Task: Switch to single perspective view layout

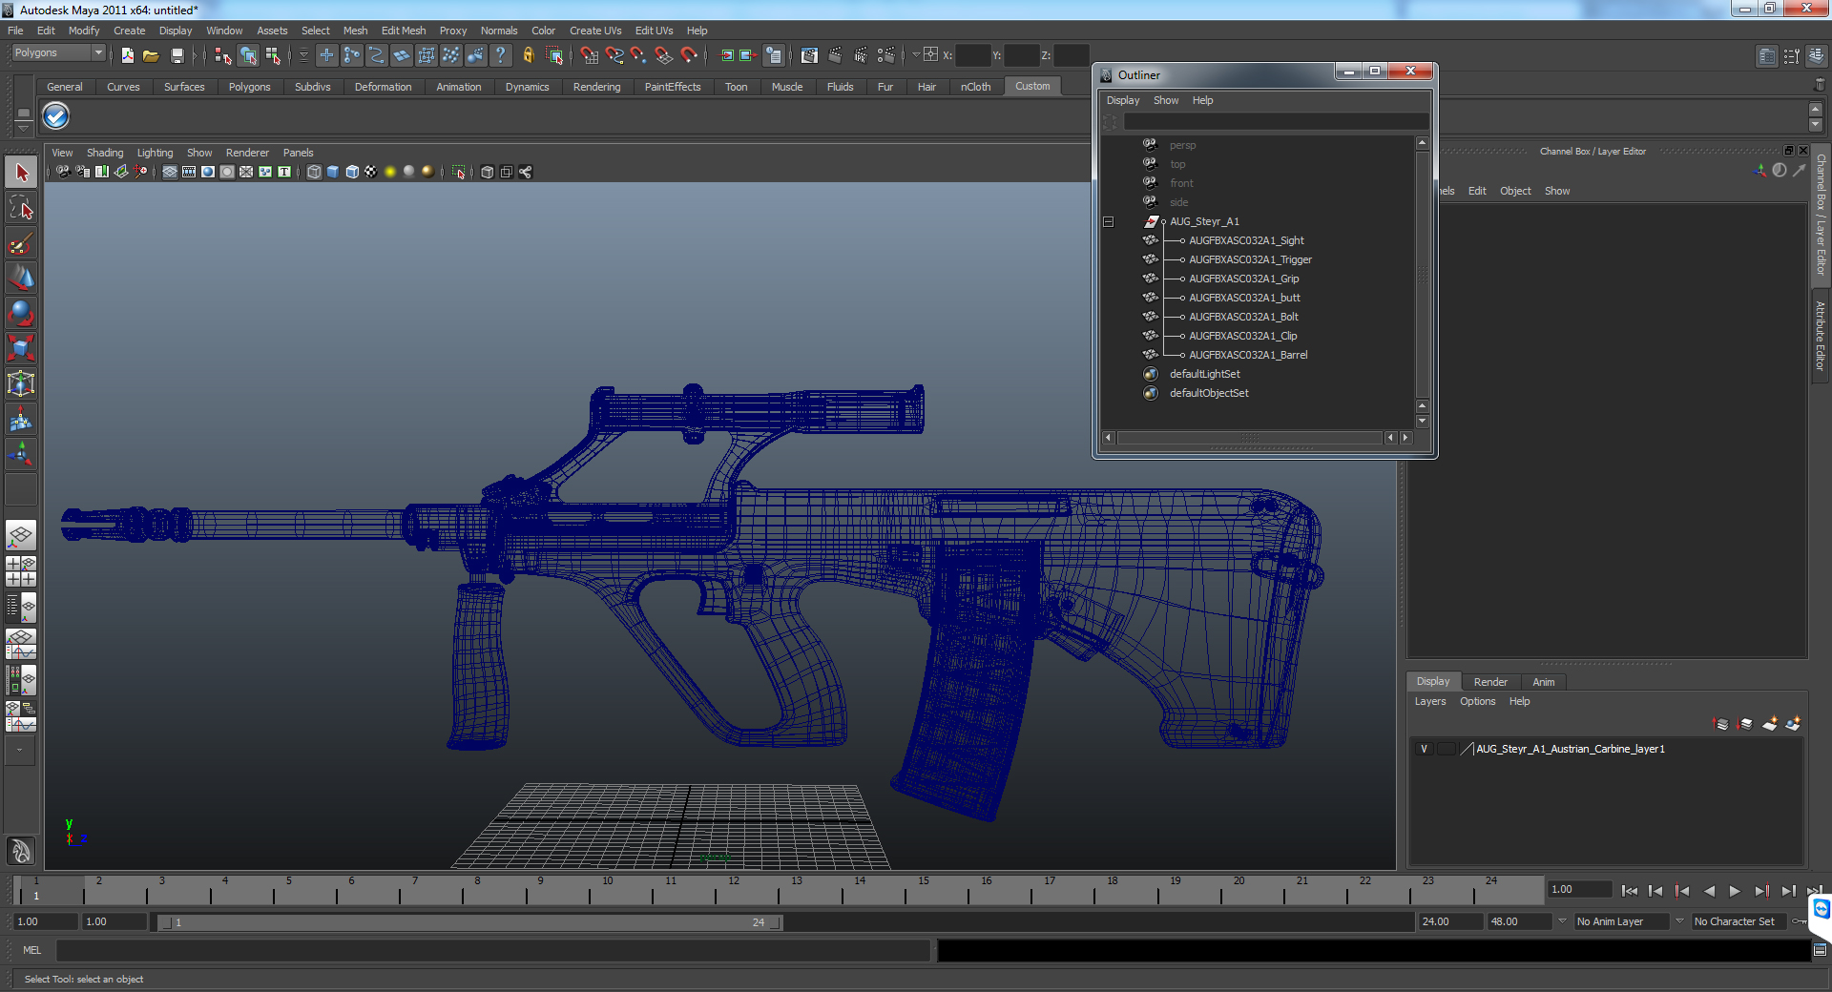Action: click(x=21, y=535)
